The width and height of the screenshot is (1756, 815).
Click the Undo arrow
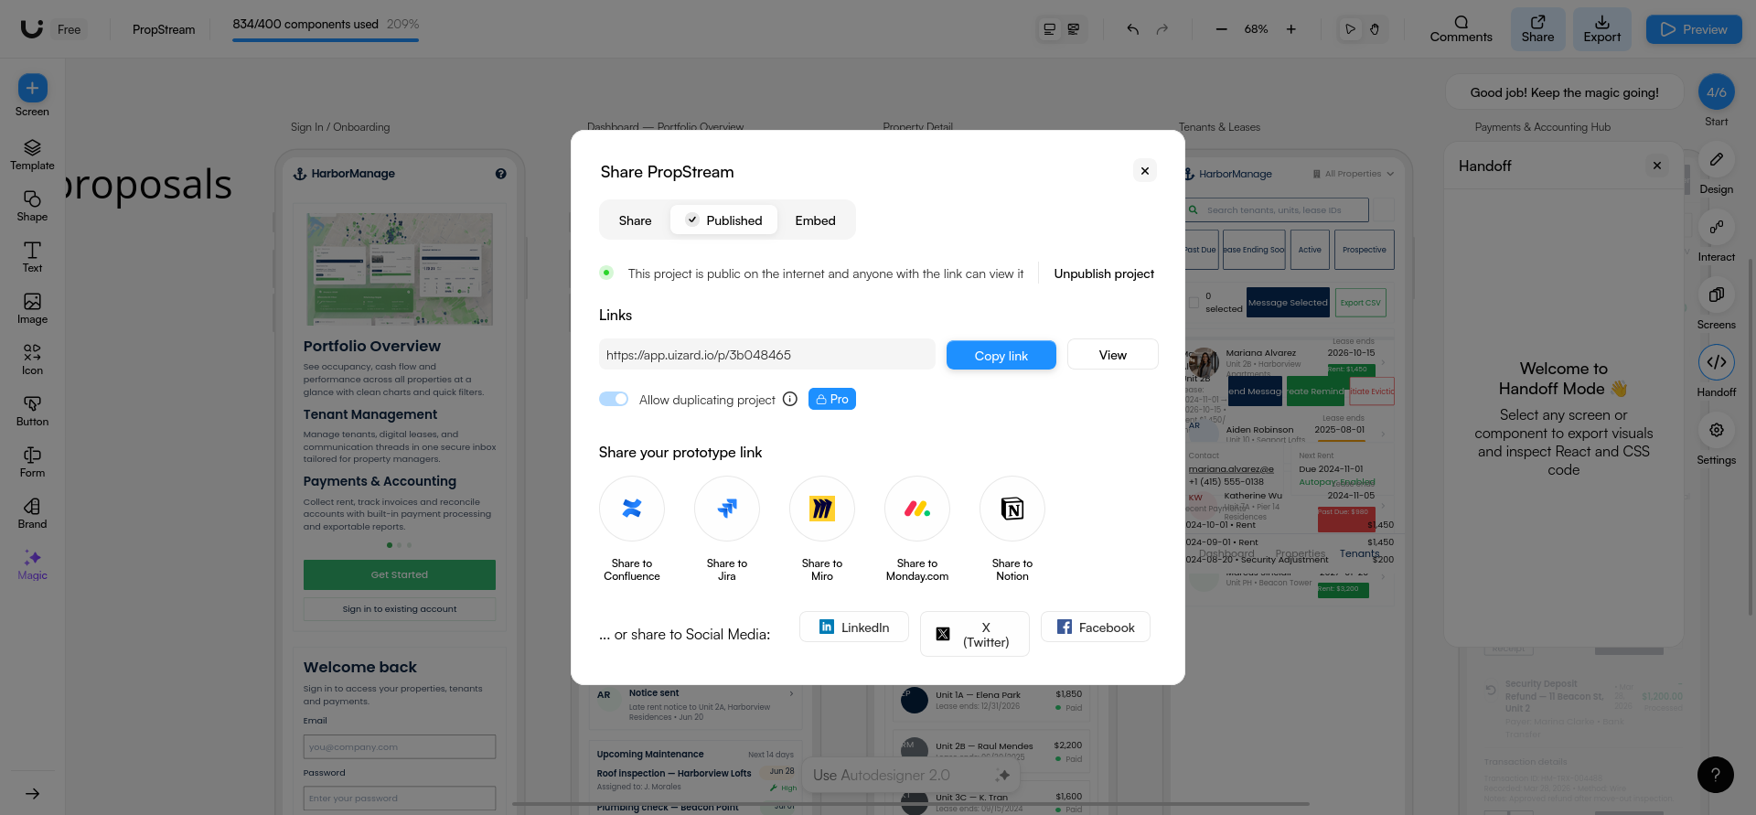[x=1133, y=29]
